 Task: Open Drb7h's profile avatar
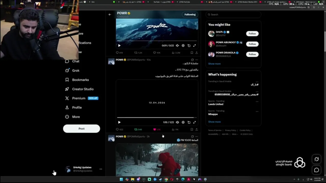(211, 34)
